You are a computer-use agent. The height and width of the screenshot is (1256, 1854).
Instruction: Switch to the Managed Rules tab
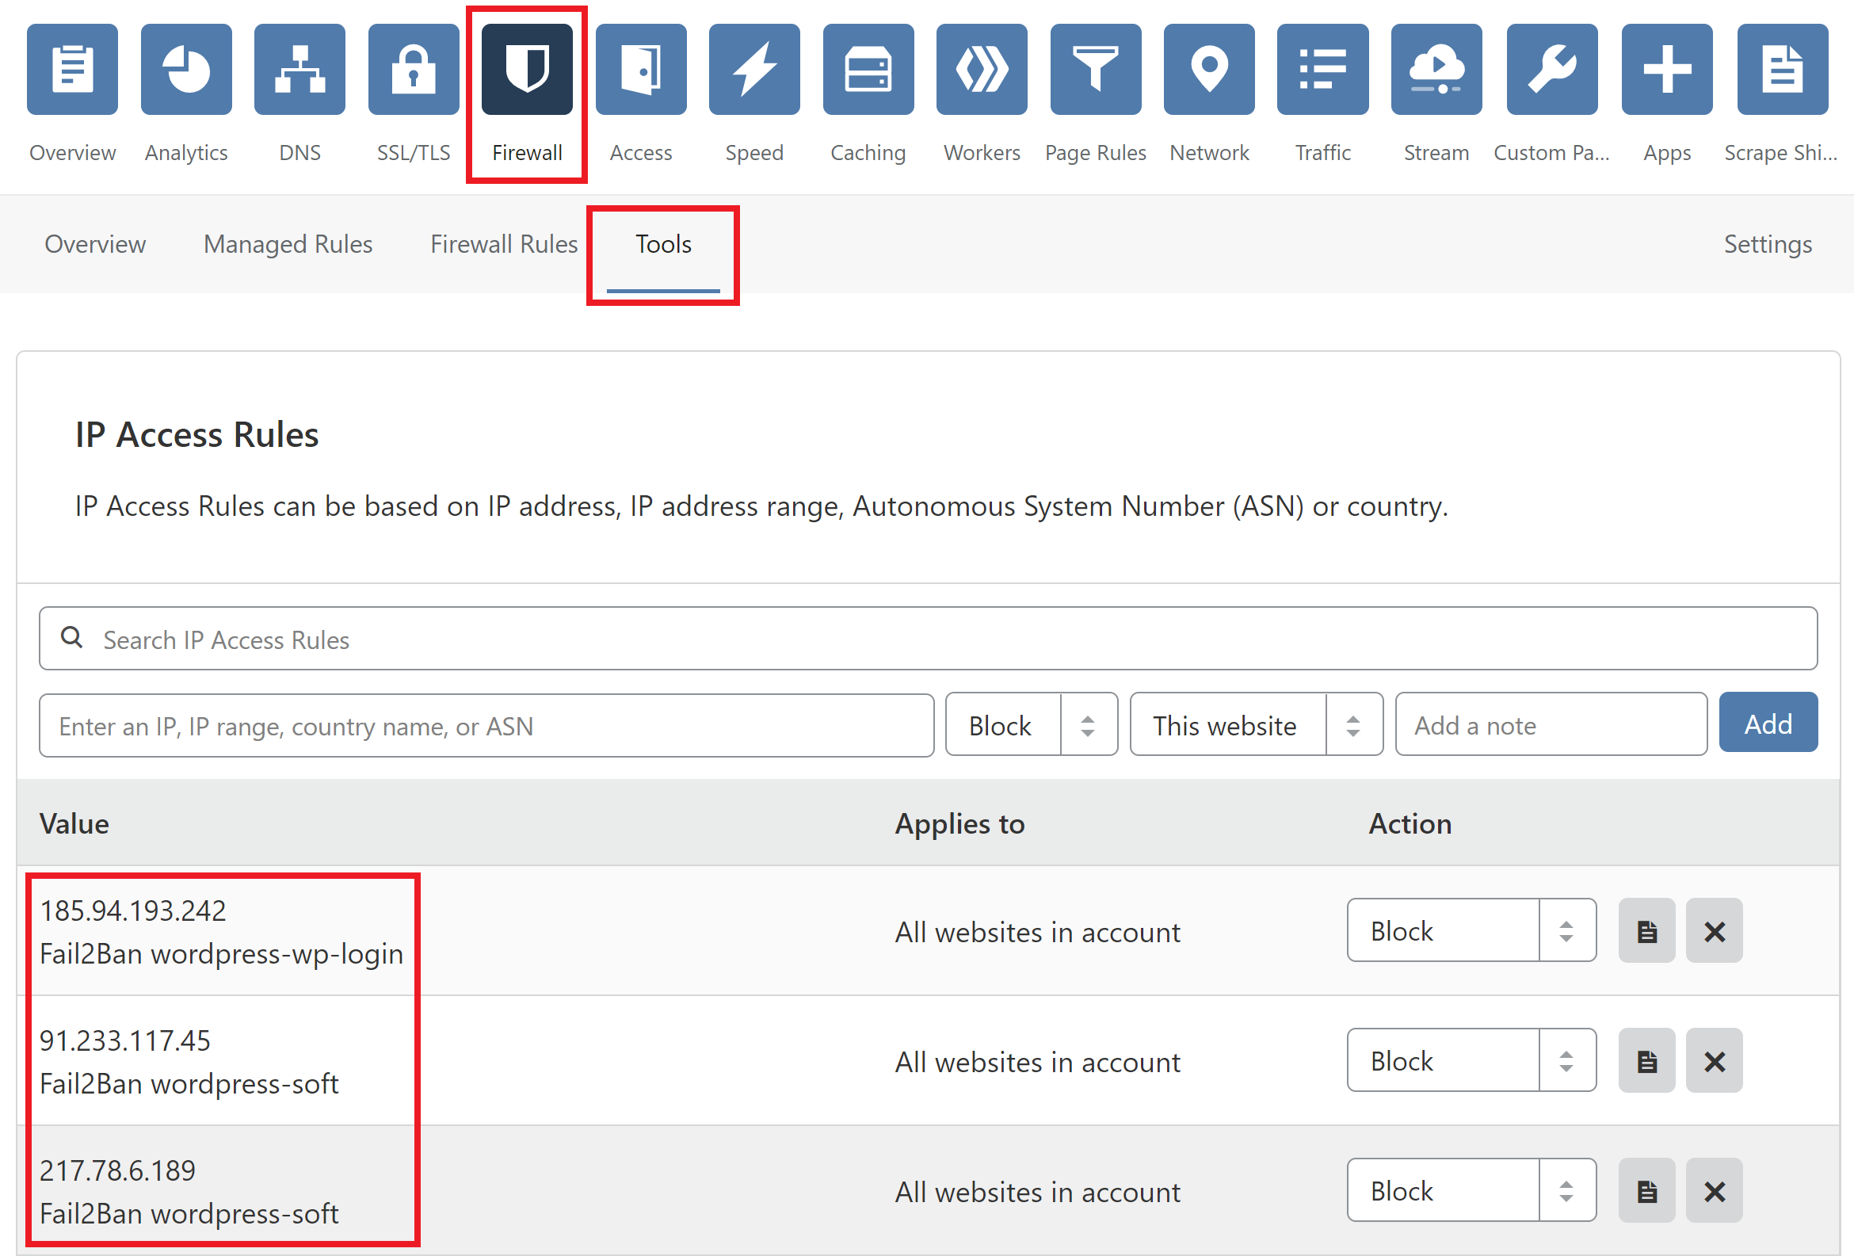(x=288, y=244)
